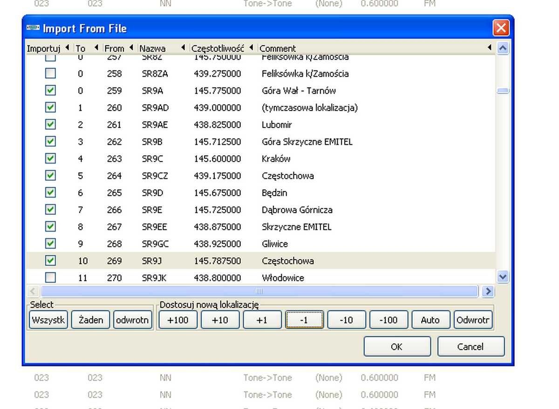
Task: Toggle import checkbox for SR9C Kraków
Action: [x=50, y=158]
